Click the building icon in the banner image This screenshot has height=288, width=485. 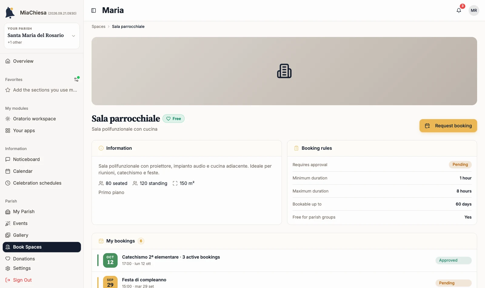(x=284, y=71)
